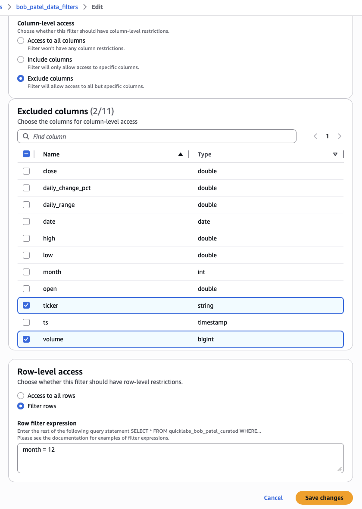Click the search magnifier icon in Find column
This screenshot has width=362, height=509.
coord(26,136)
